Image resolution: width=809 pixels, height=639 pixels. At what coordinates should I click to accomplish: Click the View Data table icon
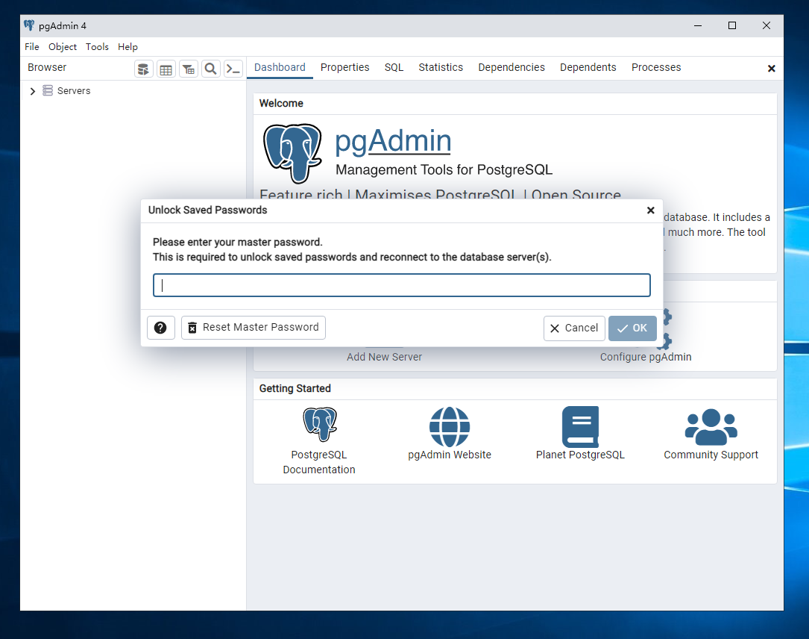click(166, 69)
